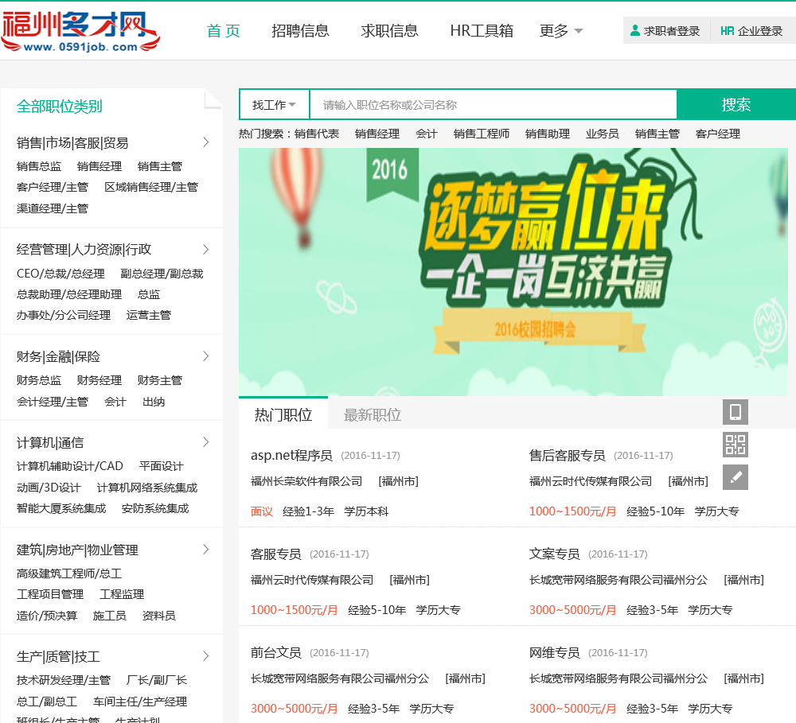The image size is (796, 723).
Task: Select the 工程监理 job category
Action: pos(122,594)
